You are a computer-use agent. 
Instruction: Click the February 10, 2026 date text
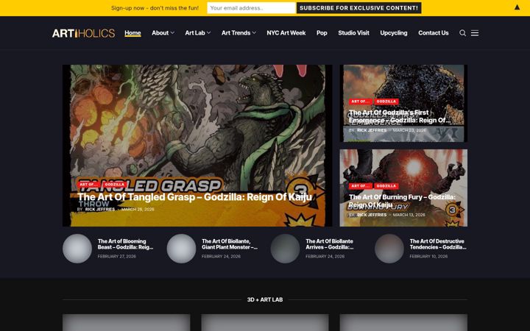click(x=428, y=257)
